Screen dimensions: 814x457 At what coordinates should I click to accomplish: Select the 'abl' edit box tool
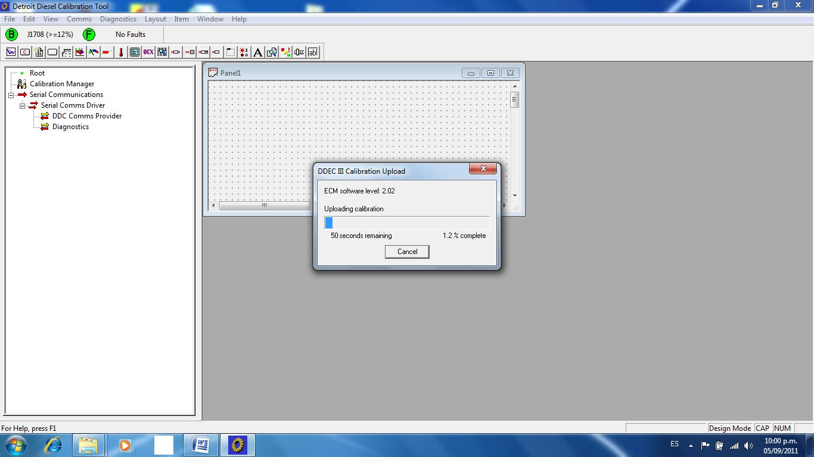(x=313, y=52)
